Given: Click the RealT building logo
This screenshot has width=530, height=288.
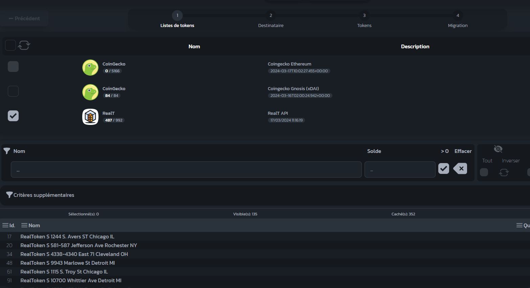Looking at the screenshot, I should pos(90,117).
